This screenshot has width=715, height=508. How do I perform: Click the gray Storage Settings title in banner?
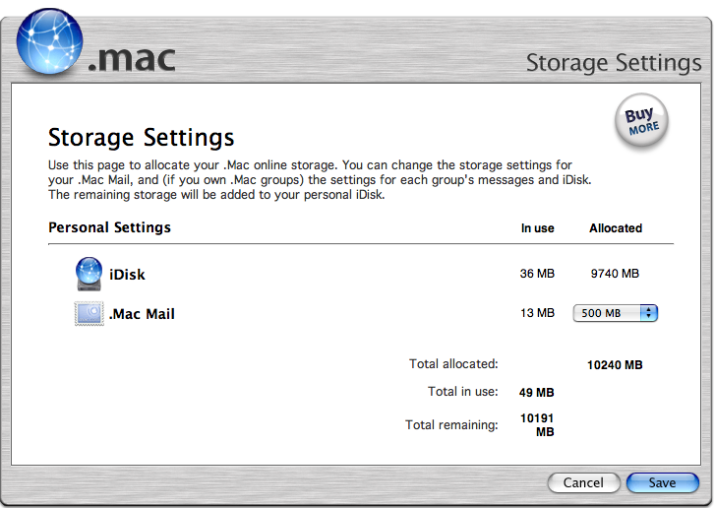coord(614,63)
